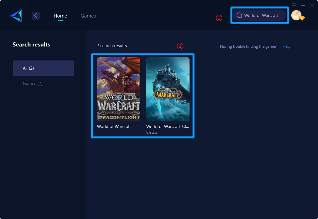Click the World of Warcraft search field
This screenshot has height=219, width=318.
(259, 15)
